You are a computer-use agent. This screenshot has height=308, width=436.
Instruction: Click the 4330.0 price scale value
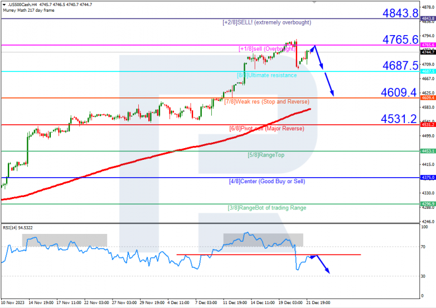pos(428,193)
